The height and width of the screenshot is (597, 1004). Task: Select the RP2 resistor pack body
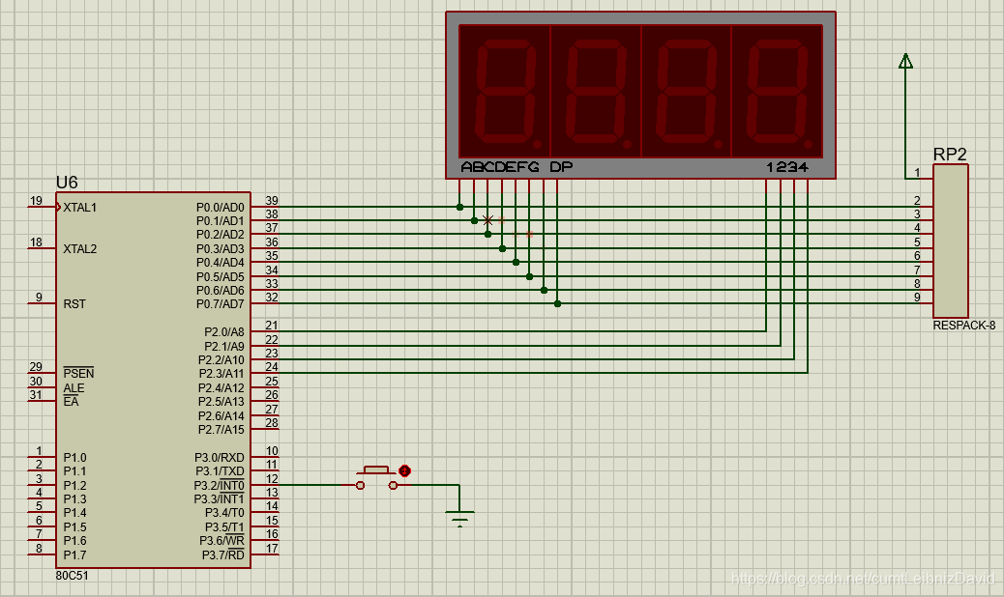(x=950, y=241)
